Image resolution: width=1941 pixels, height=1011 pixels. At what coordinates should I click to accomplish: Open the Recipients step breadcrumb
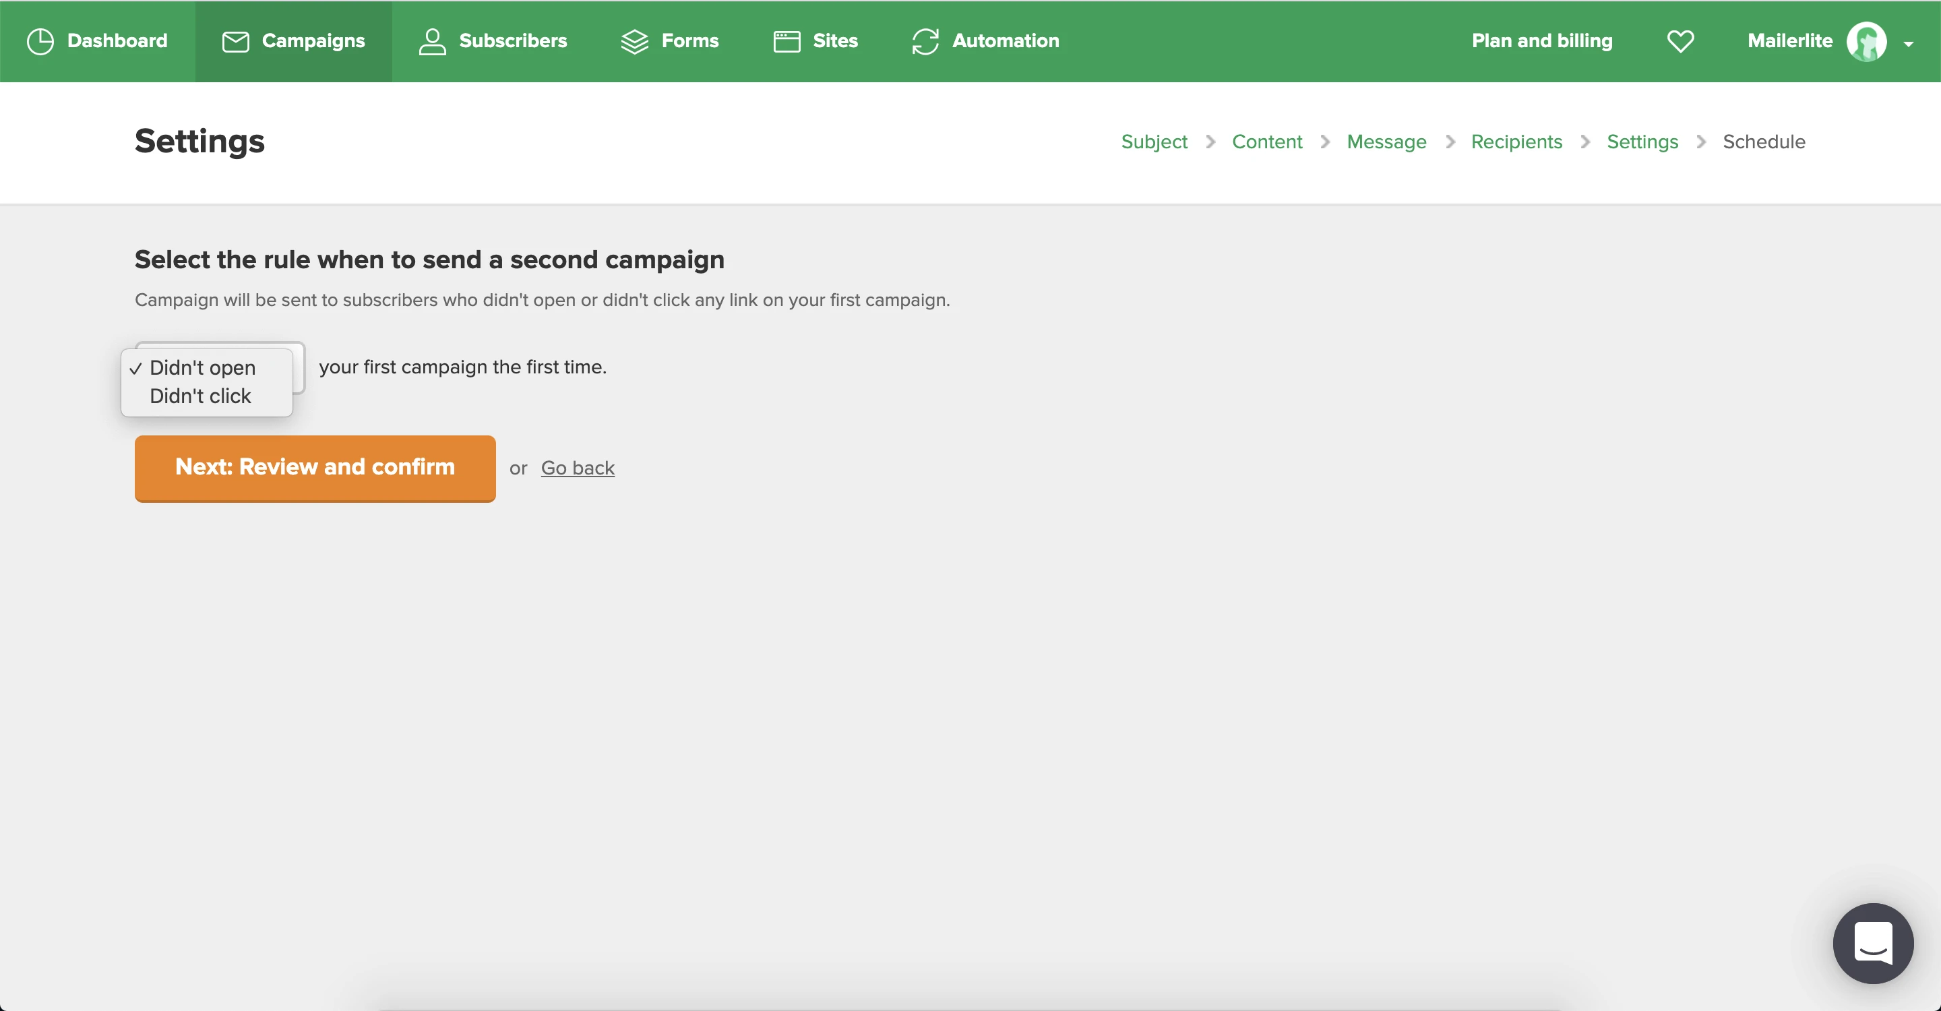pos(1516,142)
